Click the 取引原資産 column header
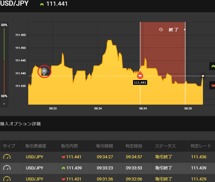Screen dimensions: 215x182 (36, 146)
